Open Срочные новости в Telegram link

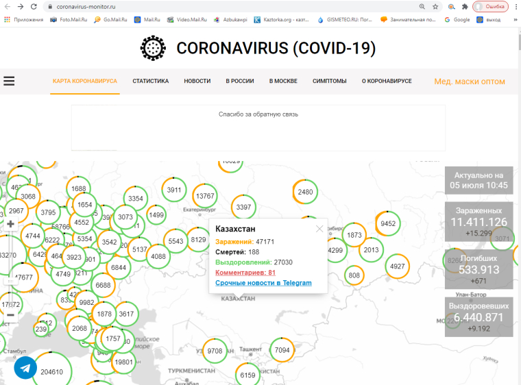click(x=263, y=283)
